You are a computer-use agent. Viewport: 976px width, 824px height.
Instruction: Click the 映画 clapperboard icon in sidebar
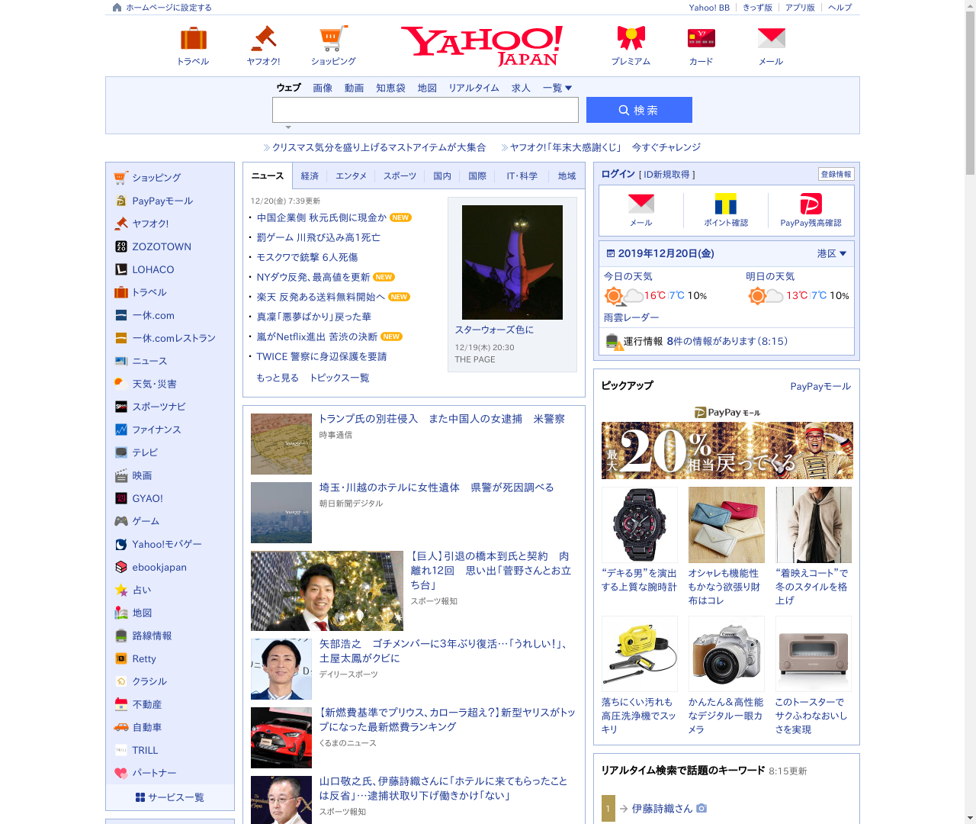click(121, 475)
